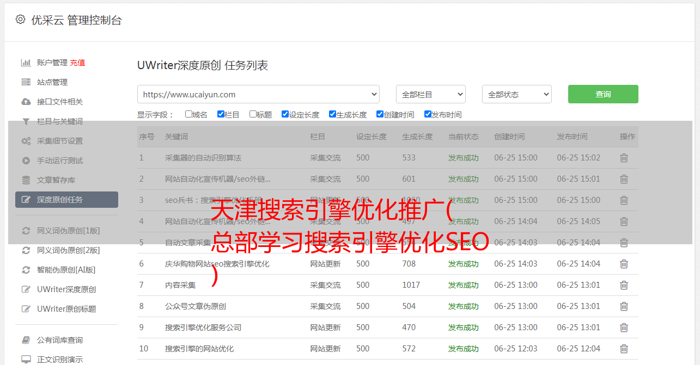Click the filter icon for 栏目与关键词

click(x=26, y=121)
